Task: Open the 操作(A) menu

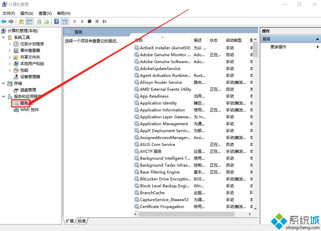Action: pos(26,13)
